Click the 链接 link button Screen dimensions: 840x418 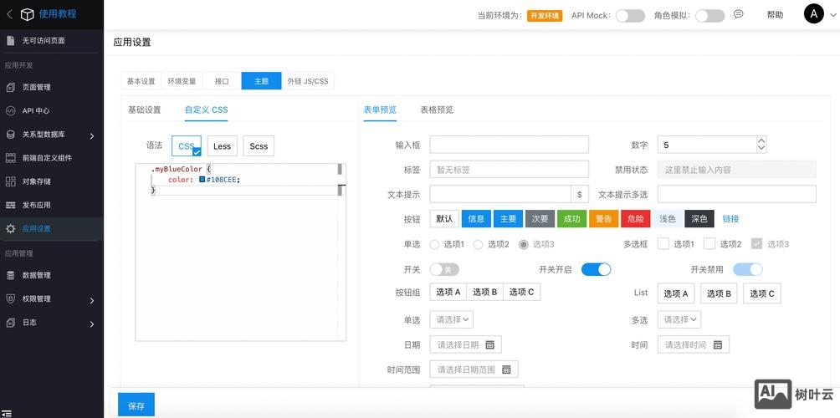click(x=730, y=219)
